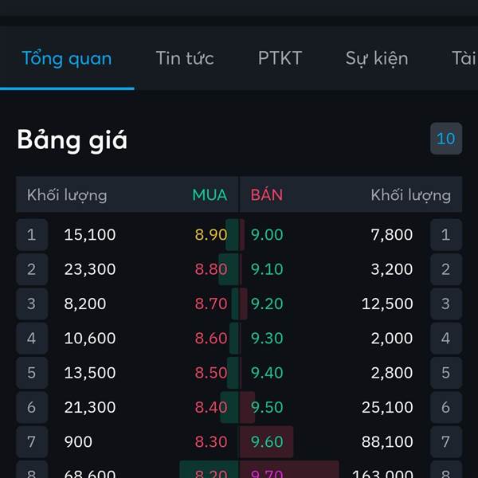
Task: Click buy-side level 3 badge
Action: (32, 304)
